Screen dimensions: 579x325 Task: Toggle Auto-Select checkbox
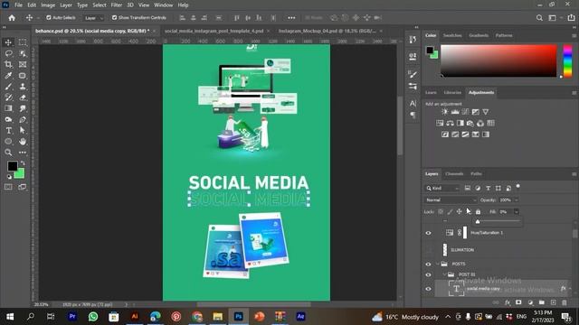[48, 18]
